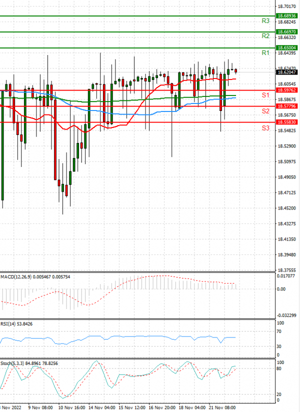
Task: Click the R2 resistance line label
Action: click(265, 36)
